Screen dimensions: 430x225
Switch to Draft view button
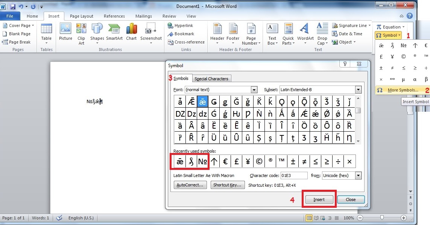pos(337,218)
